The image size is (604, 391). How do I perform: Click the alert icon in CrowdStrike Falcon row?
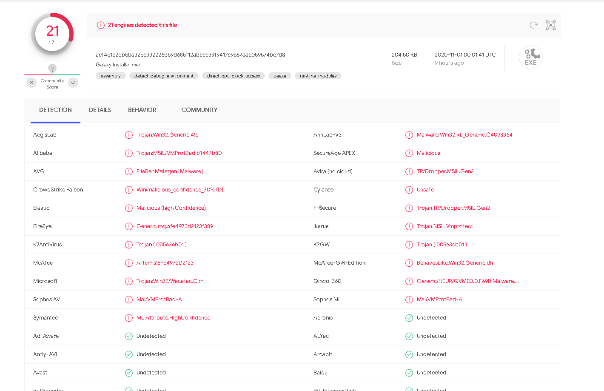coord(129,190)
